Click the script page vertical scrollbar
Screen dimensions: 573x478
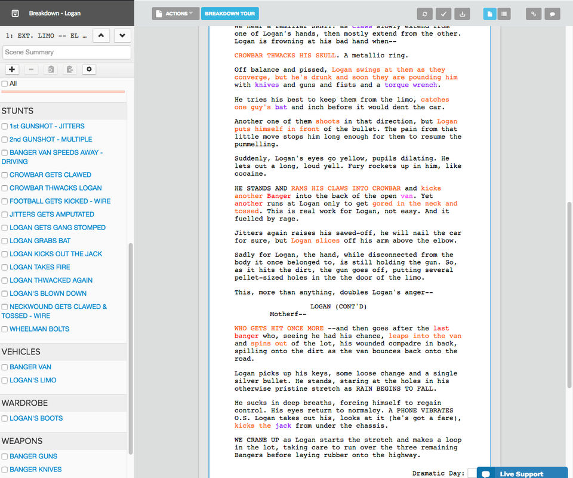click(569, 295)
